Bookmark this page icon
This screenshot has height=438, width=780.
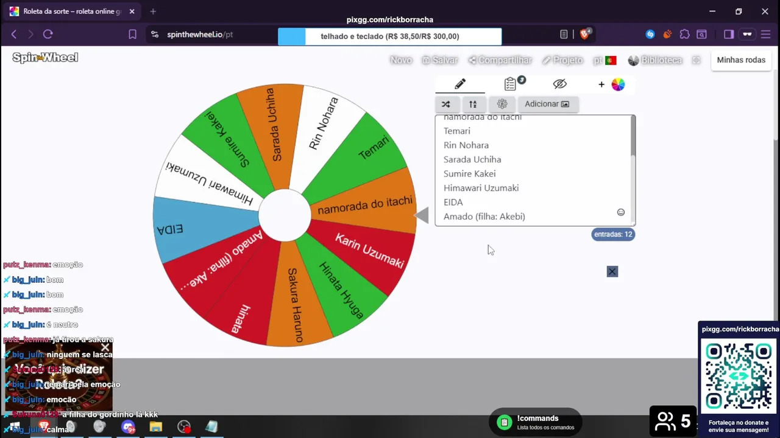click(132, 35)
